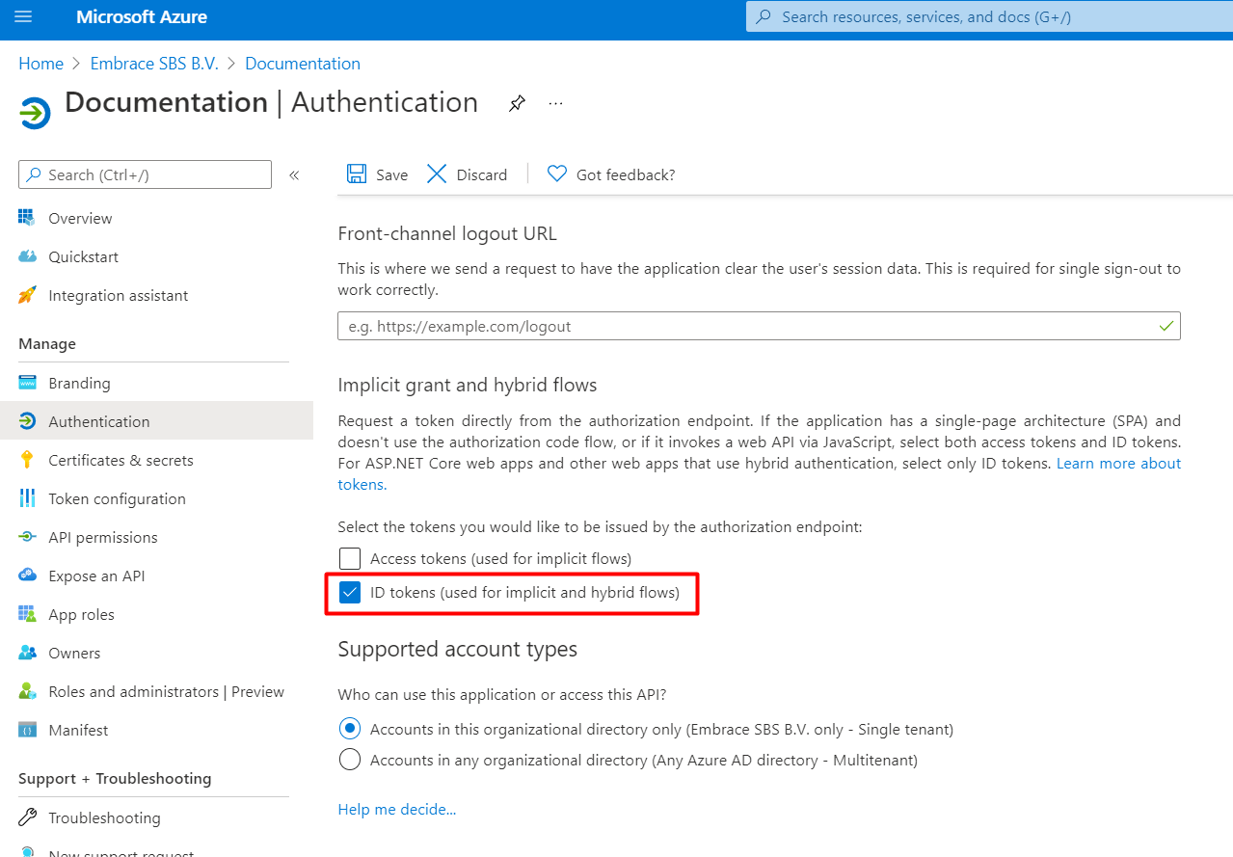Open the Azure portal hamburger menu
The height and width of the screenshot is (857, 1233).
coord(23,16)
